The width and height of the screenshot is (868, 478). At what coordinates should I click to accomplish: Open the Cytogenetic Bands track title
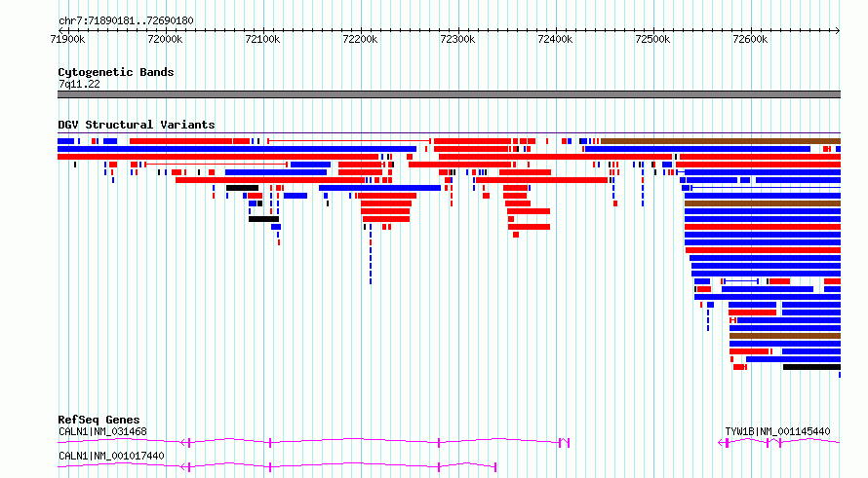point(116,72)
